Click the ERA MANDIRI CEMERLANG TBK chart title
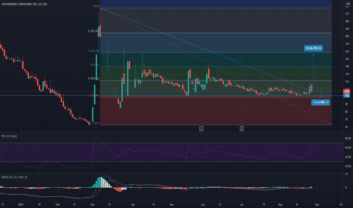353x208 pixels. click(24, 4)
